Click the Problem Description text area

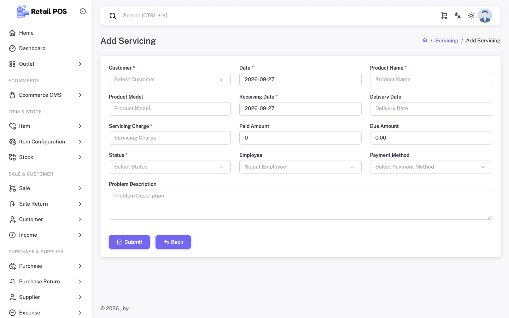tap(300, 205)
